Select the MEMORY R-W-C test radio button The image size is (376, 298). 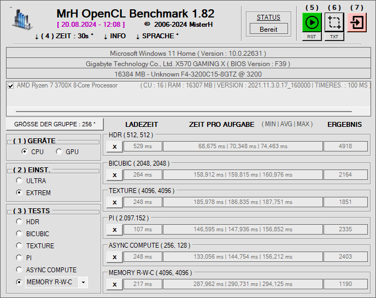[x=19, y=282]
